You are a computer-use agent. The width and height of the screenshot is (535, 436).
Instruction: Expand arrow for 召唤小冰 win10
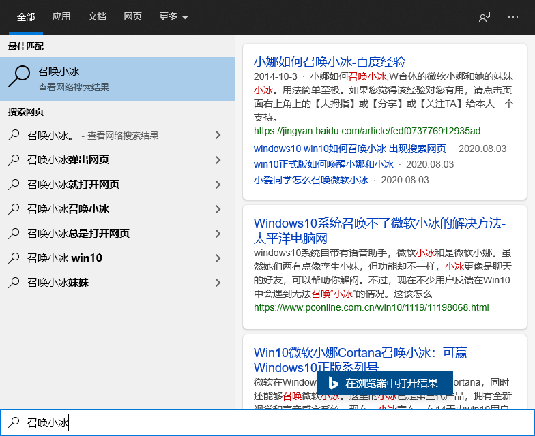[x=218, y=258]
